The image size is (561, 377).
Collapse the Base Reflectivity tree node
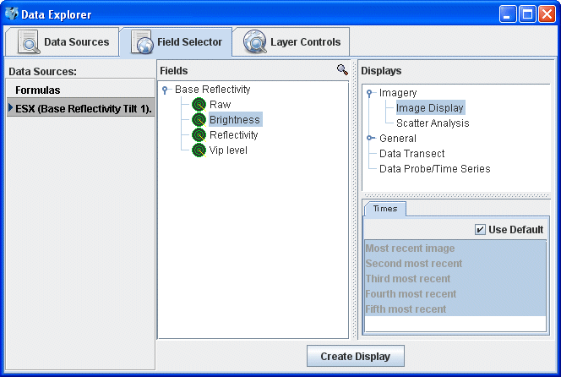[x=165, y=90]
